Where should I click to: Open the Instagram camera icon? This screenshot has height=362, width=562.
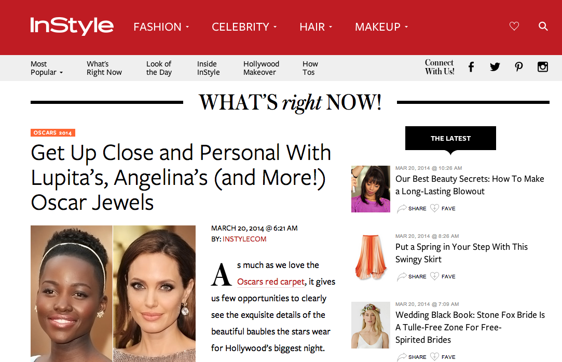[x=543, y=66]
